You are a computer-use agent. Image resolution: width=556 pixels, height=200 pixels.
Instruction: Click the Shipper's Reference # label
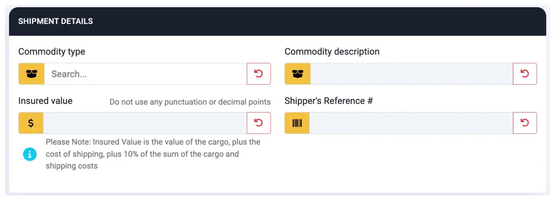pos(329,101)
